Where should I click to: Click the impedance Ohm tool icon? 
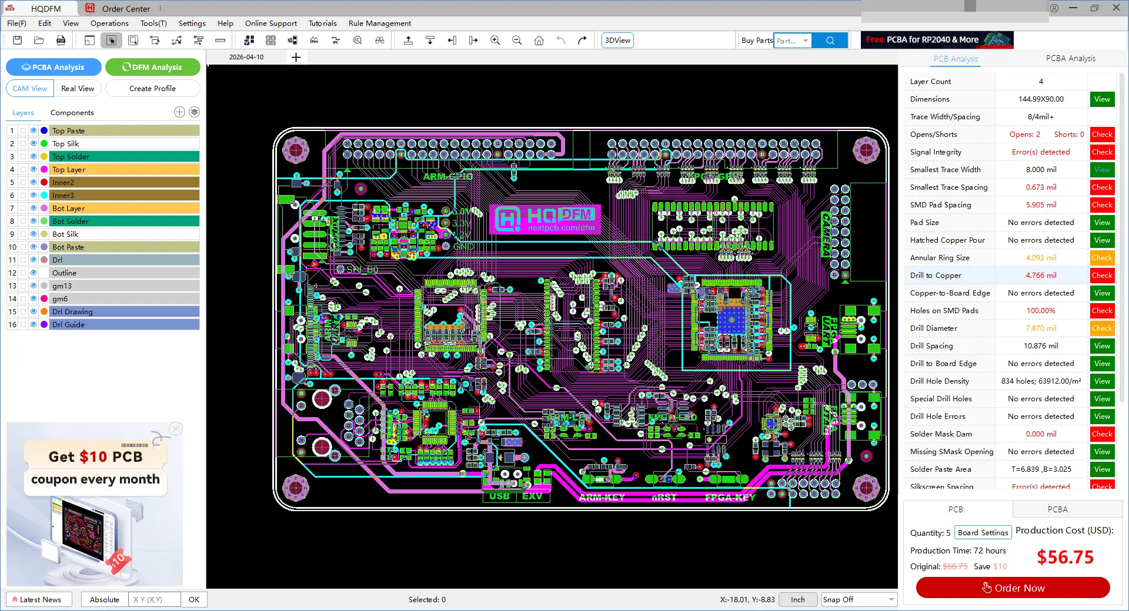314,41
